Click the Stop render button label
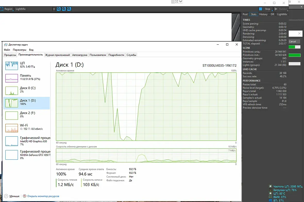This screenshot has height=202, width=304. click(x=267, y=9)
